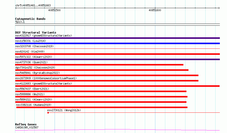Click the red bar under nsv5567437
Screen dimensions: 227x133
click(x=101, y=91)
